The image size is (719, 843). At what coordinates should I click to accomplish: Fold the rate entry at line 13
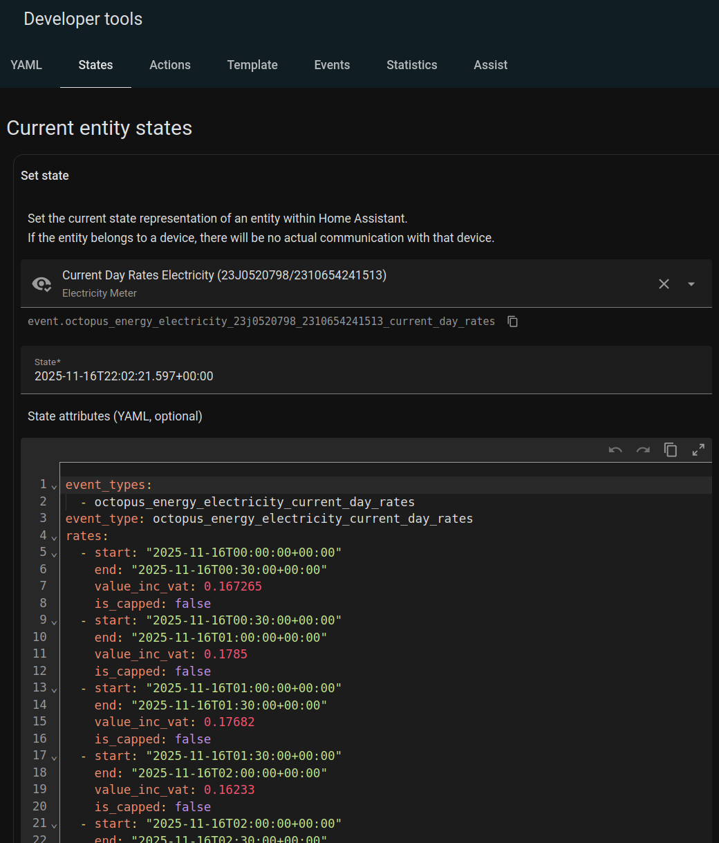point(54,689)
